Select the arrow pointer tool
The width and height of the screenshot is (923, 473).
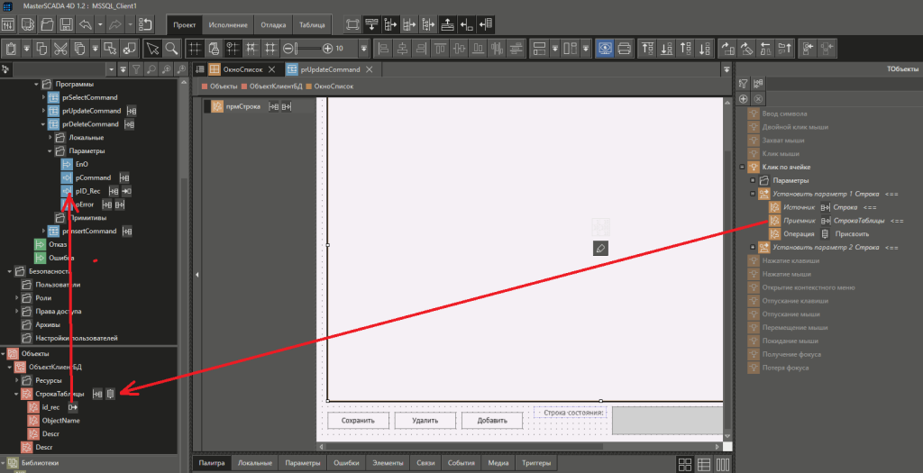point(152,48)
